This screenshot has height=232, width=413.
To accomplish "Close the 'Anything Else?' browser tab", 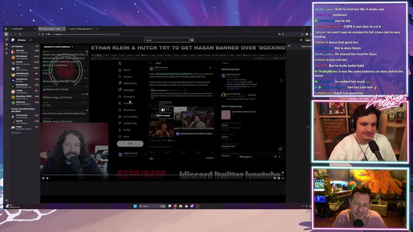I will tap(35, 29).
